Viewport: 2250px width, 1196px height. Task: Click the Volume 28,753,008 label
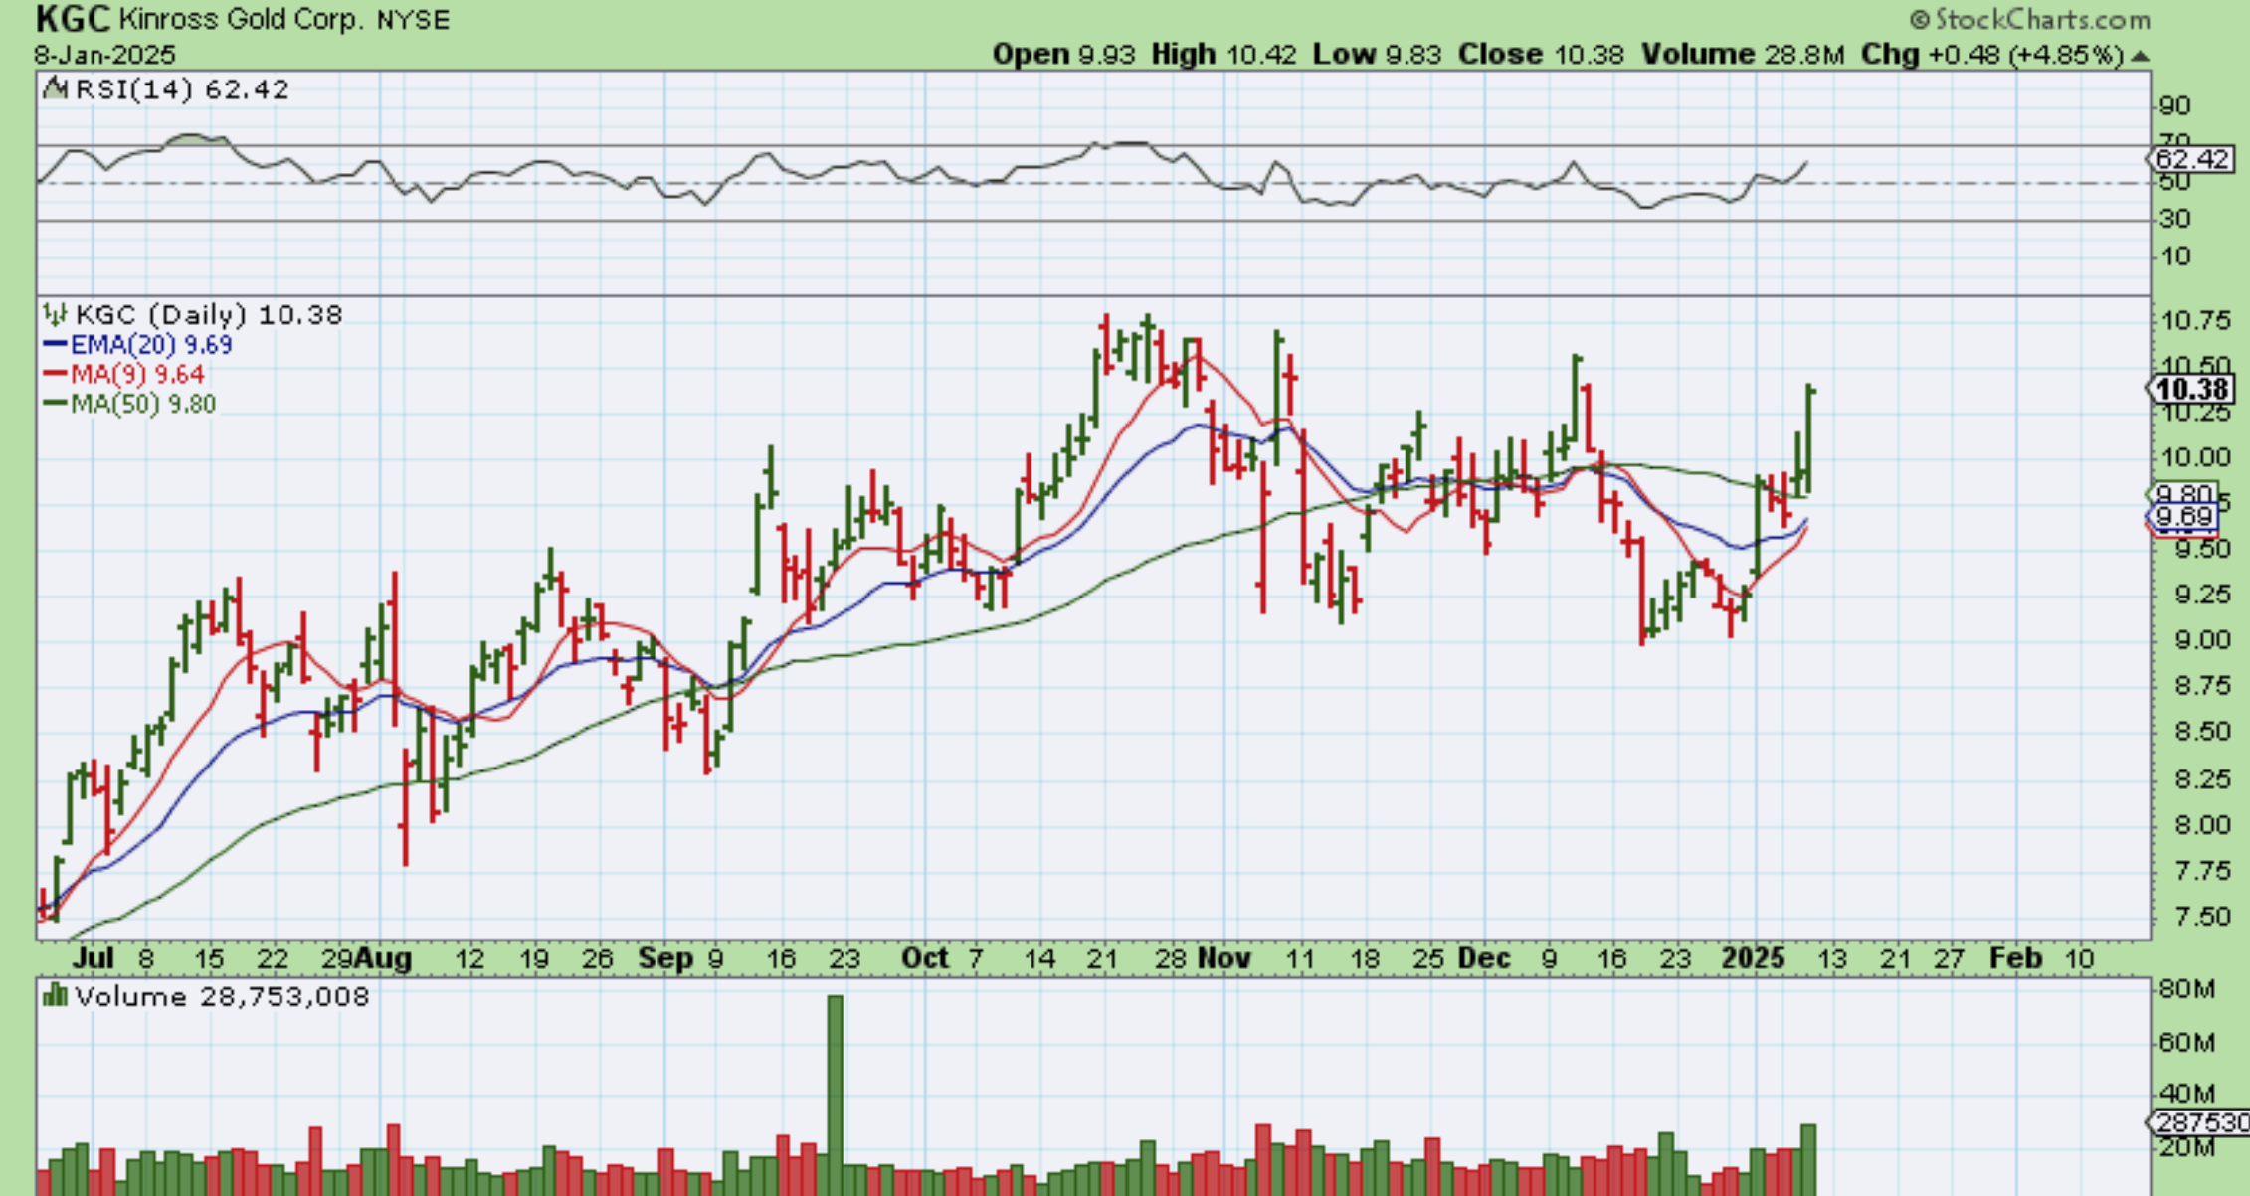click(x=221, y=996)
